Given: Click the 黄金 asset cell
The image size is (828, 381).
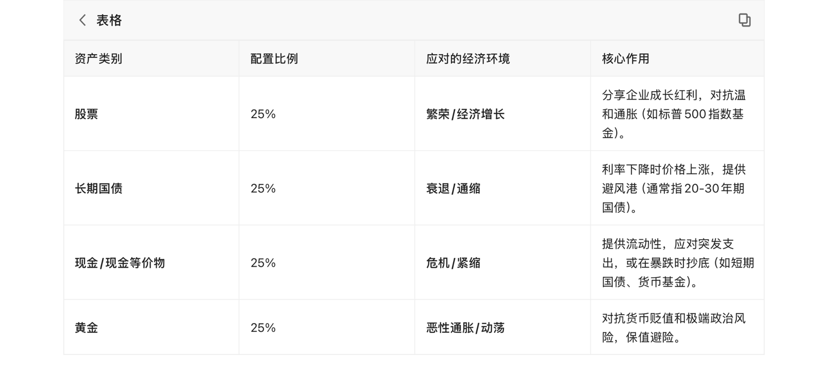Looking at the screenshot, I should pyautogui.click(x=87, y=328).
